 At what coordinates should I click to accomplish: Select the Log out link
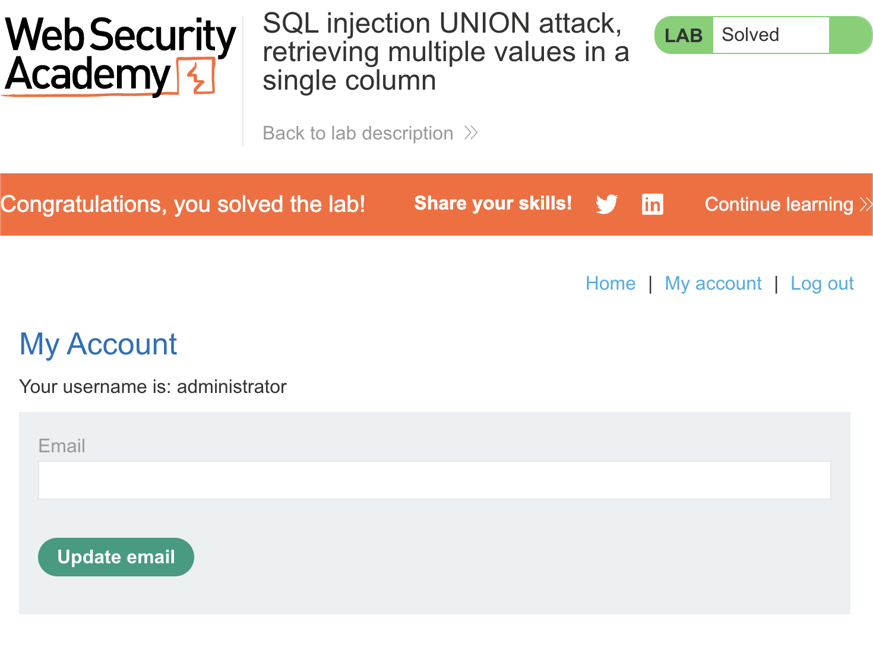(x=822, y=283)
